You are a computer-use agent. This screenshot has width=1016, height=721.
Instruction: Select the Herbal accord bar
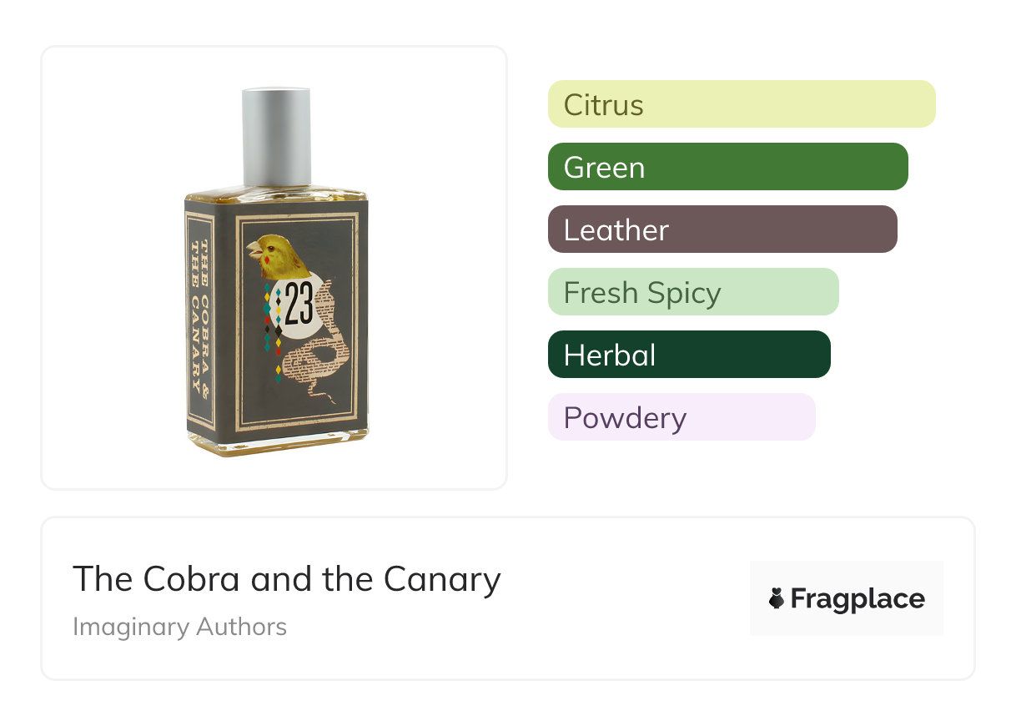tap(689, 355)
